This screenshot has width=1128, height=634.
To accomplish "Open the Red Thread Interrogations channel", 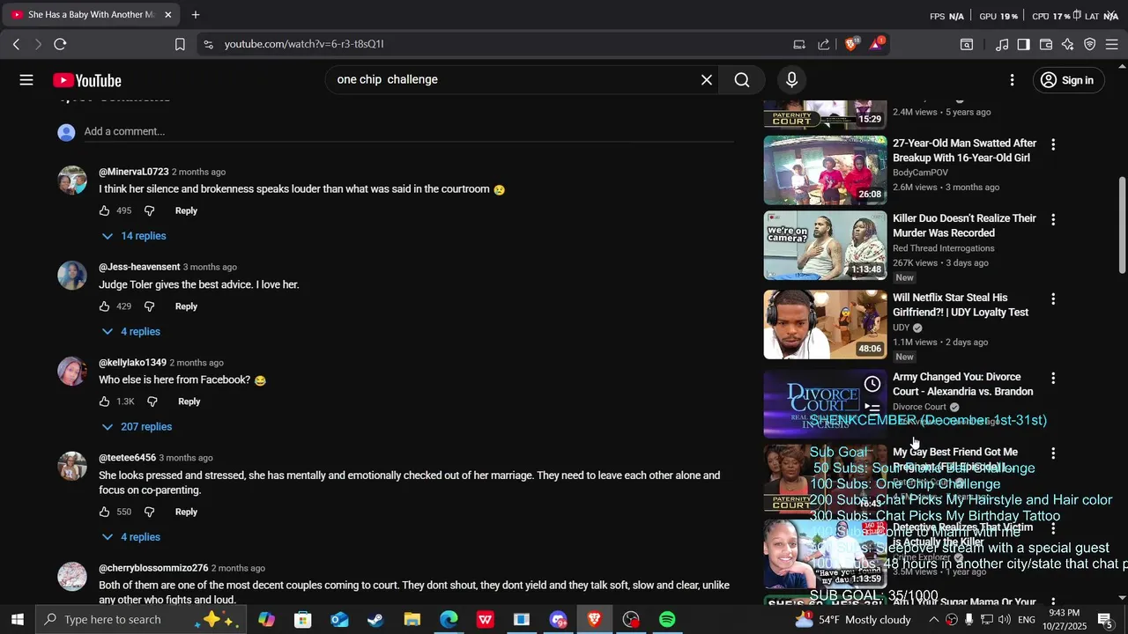I will pyautogui.click(x=943, y=248).
